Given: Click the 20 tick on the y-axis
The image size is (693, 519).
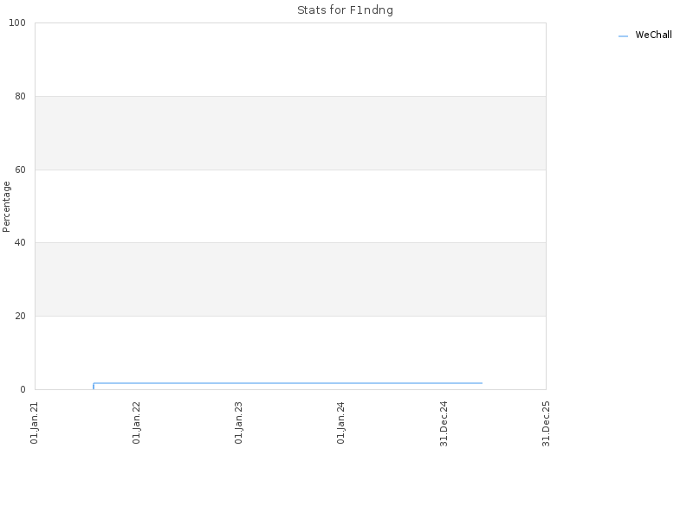Looking at the screenshot, I should click(x=20, y=316).
